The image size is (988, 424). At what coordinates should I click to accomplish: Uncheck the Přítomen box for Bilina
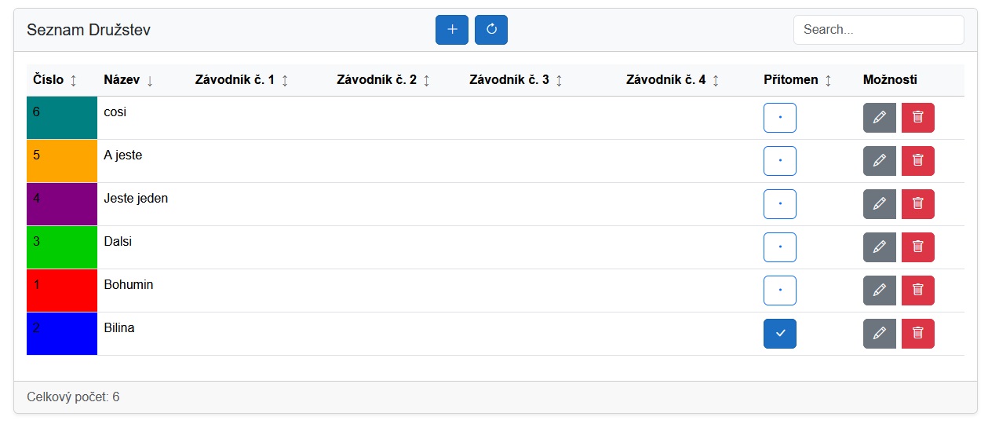coord(780,334)
